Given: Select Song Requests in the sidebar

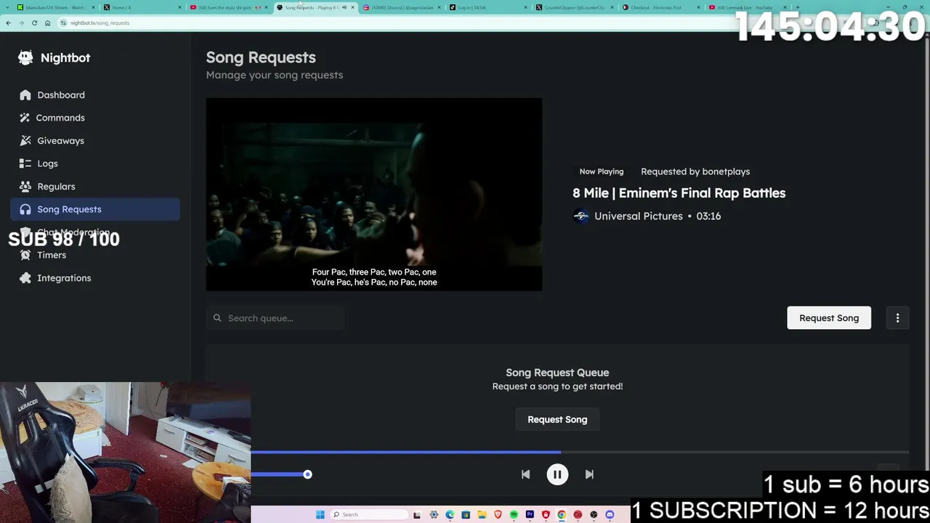Looking at the screenshot, I should coord(95,209).
